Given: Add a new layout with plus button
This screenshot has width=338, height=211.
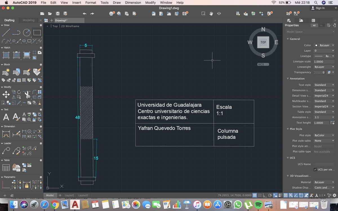Looking at the screenshot, I should pyautogui.click(x=60, y=195).
